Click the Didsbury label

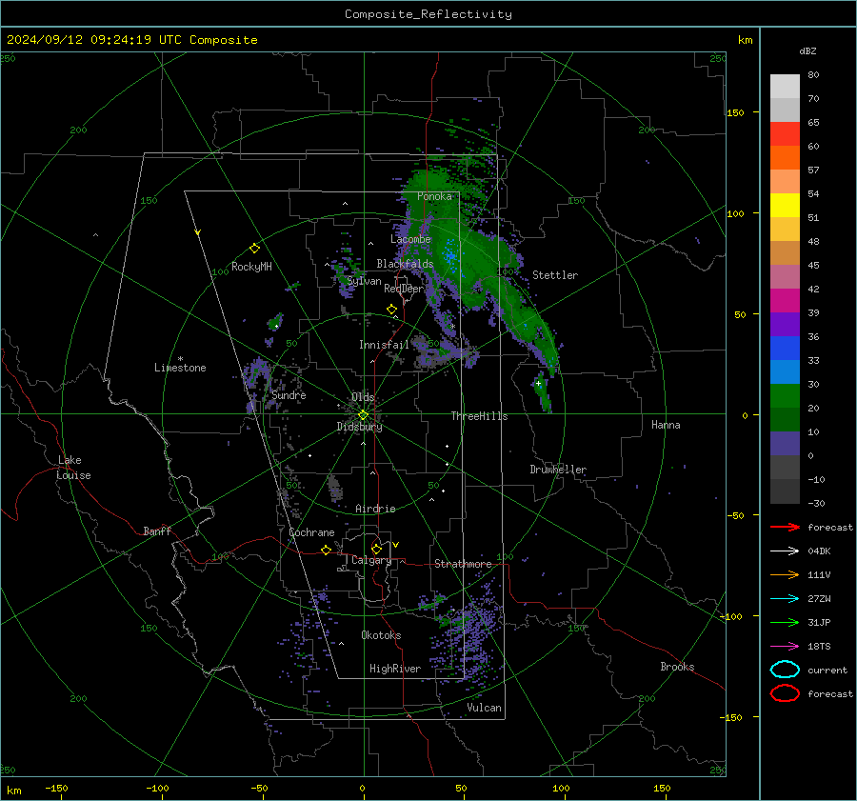coord(359,427)
